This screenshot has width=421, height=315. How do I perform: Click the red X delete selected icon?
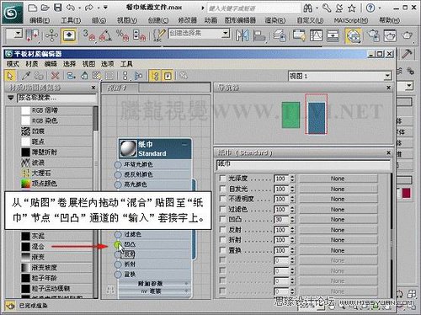click(x=56, y=76)
